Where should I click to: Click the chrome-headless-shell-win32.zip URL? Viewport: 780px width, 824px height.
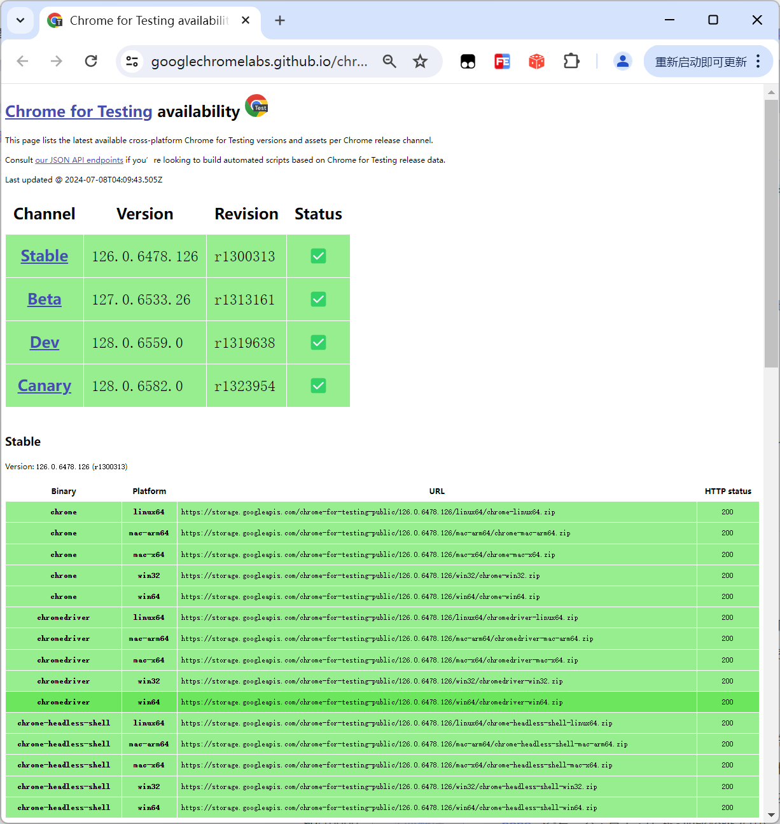click(389, 786)
